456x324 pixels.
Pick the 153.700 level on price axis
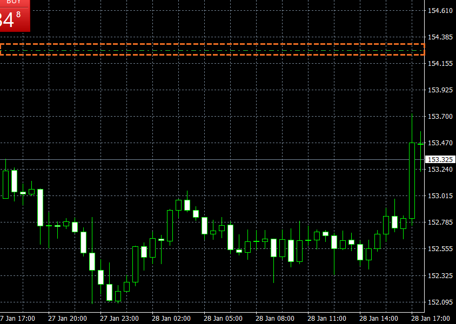click(x=439, y=117)
